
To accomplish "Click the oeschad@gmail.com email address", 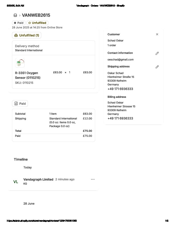I will (120, 60).
